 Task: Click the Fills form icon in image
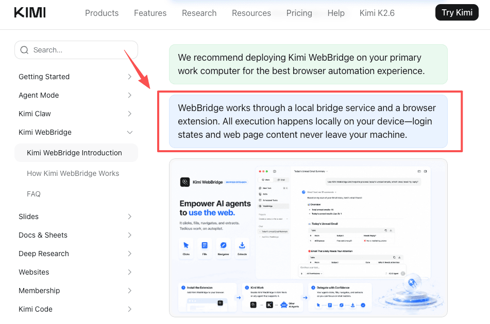click(205, 245)
